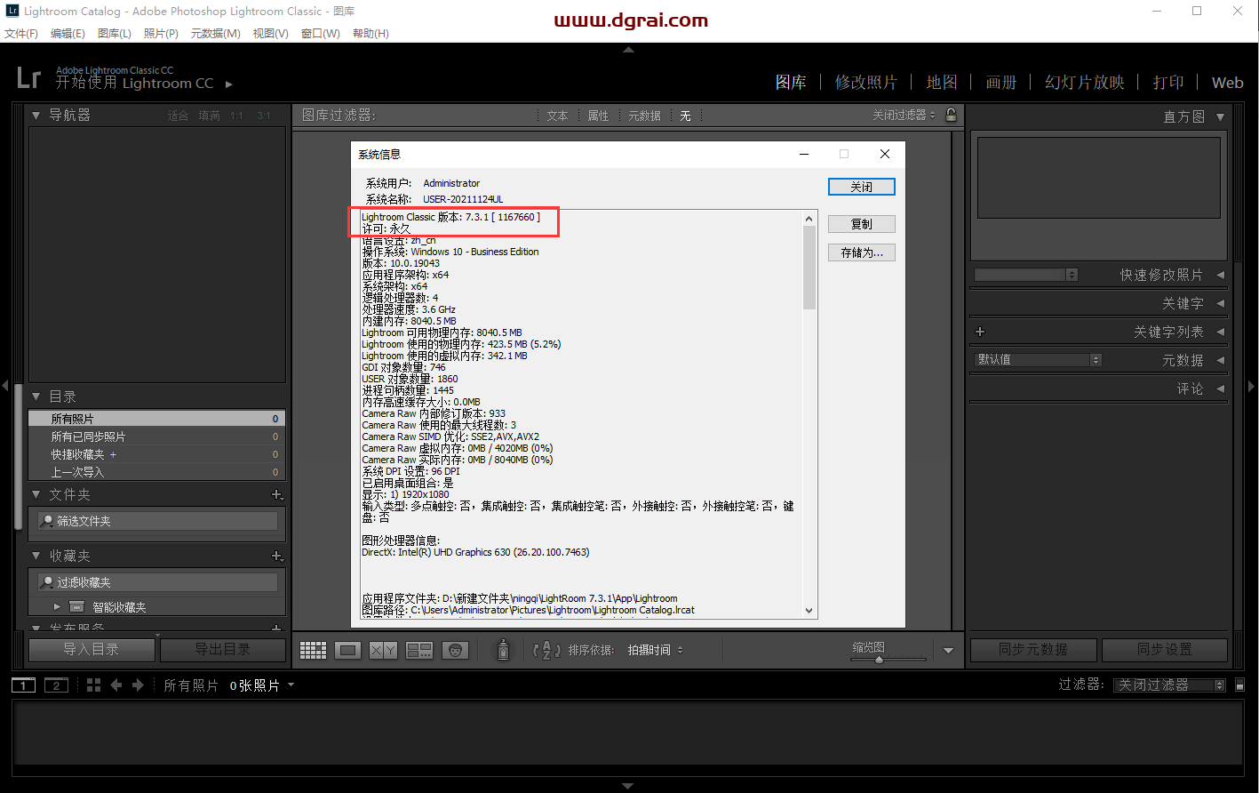1259x793 pixels.
Task: Click the plus icon on 收藏夹 panel
Action: (277, 557)
